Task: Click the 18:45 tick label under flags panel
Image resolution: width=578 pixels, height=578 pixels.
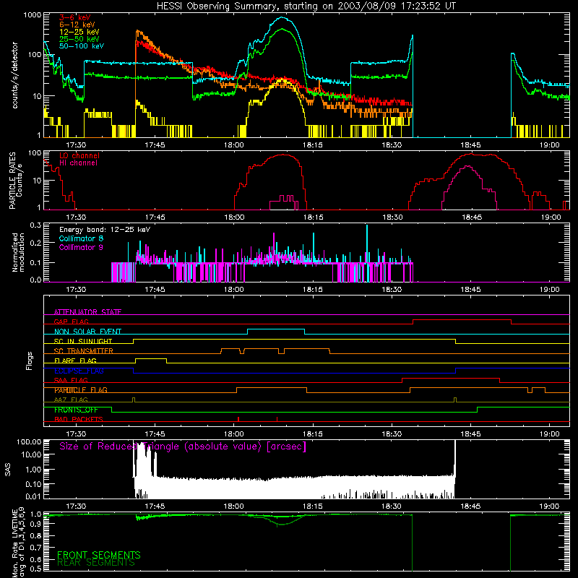Action: (x=470, y=434)
